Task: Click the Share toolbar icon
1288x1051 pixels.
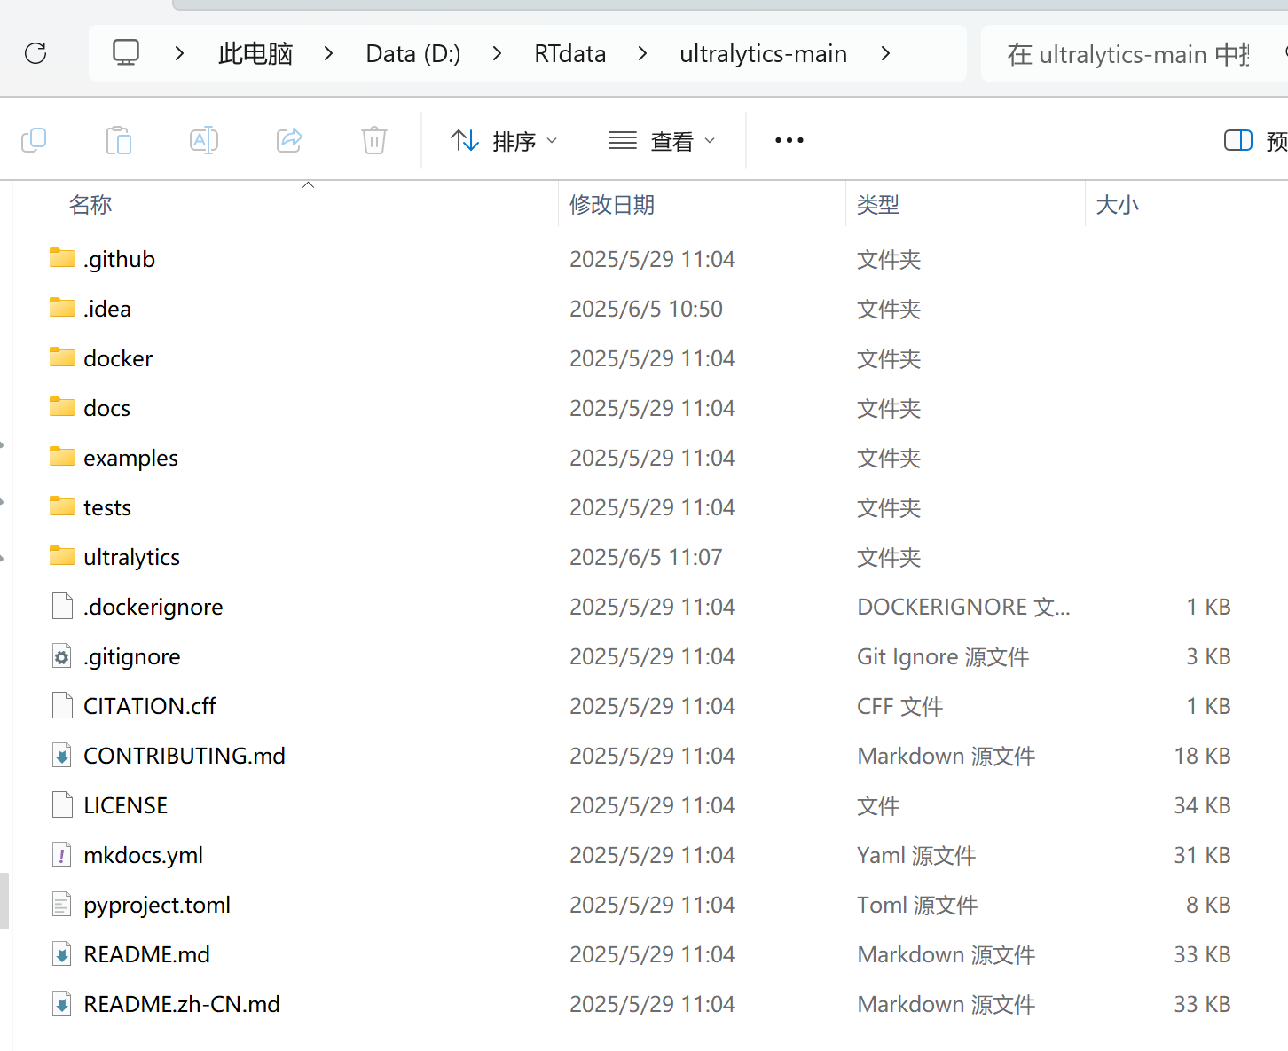Action: point(289,140)
